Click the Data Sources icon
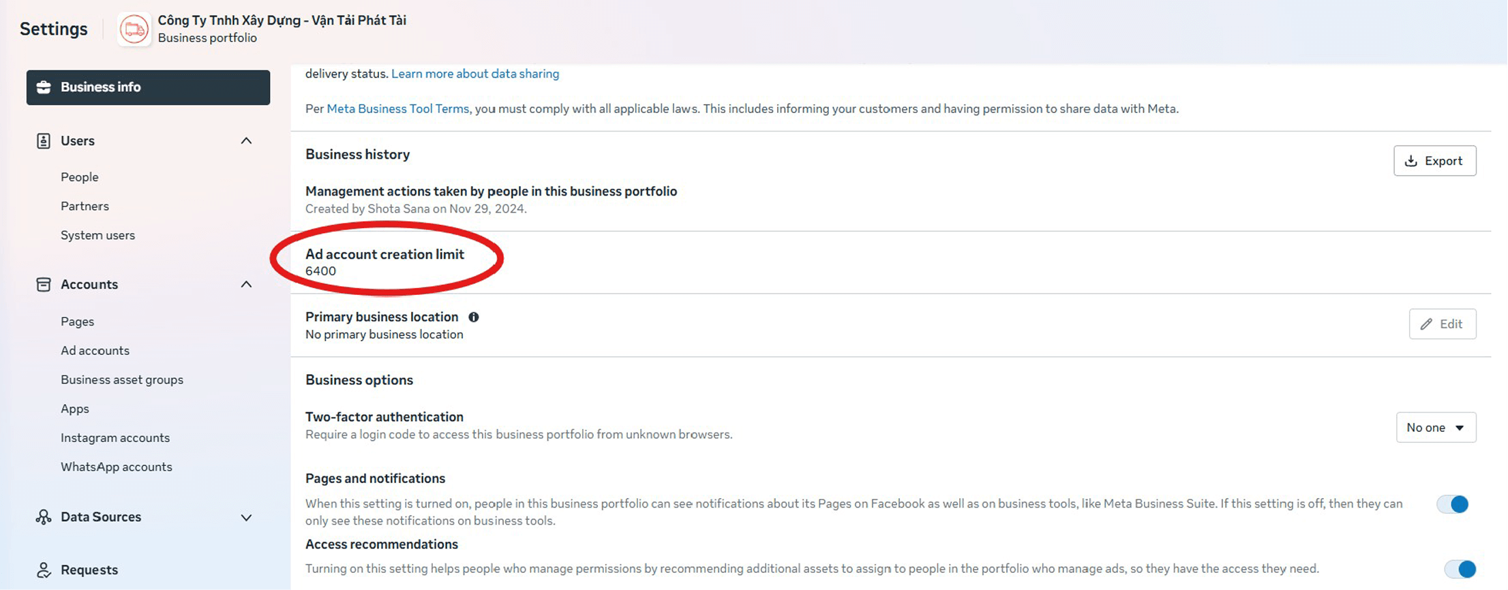Screen dimensions: 1508x590 click(x=44, y=517)
